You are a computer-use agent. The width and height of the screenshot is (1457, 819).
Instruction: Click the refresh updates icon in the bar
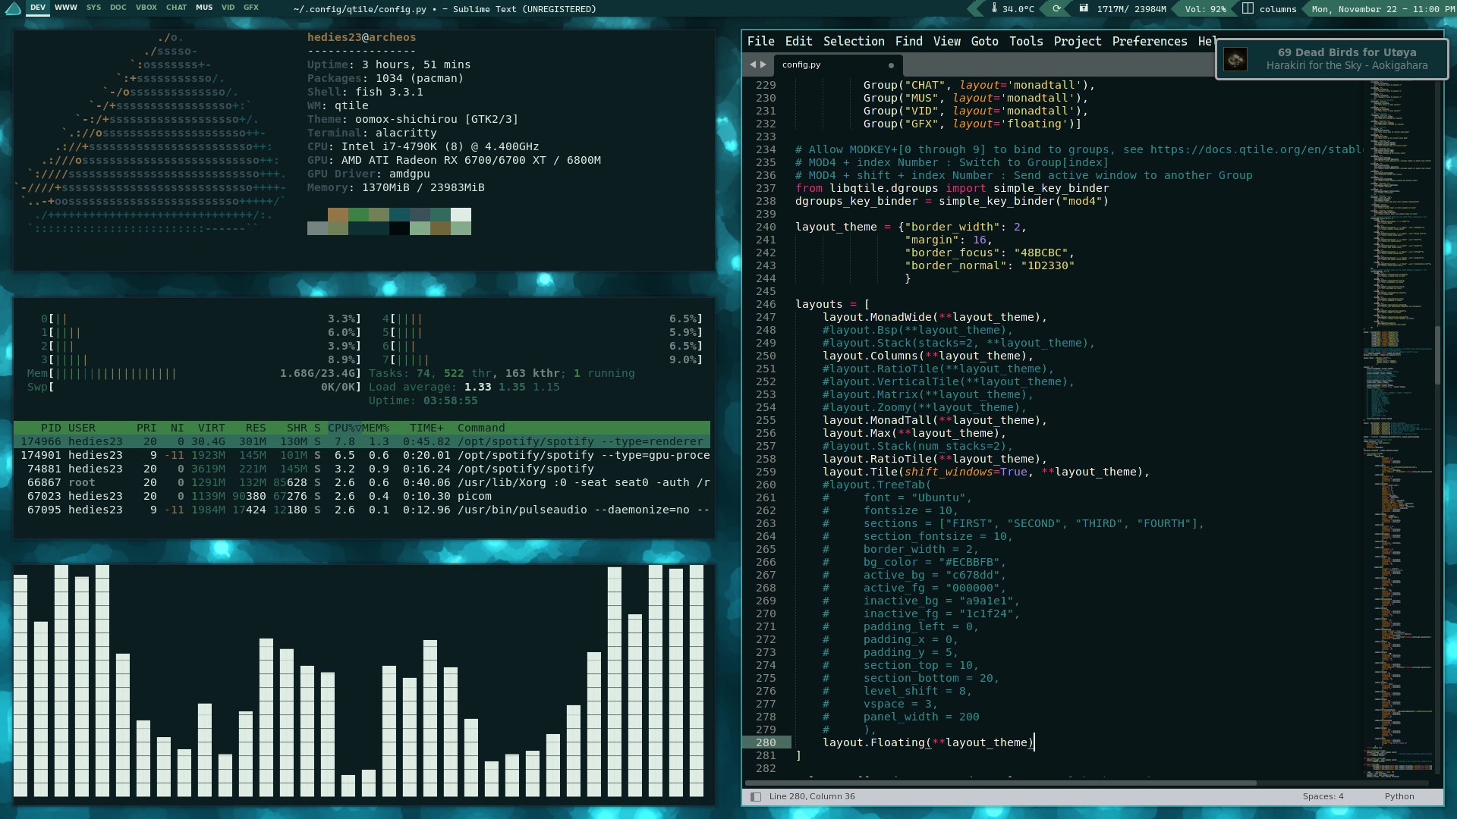point(1056,8)
